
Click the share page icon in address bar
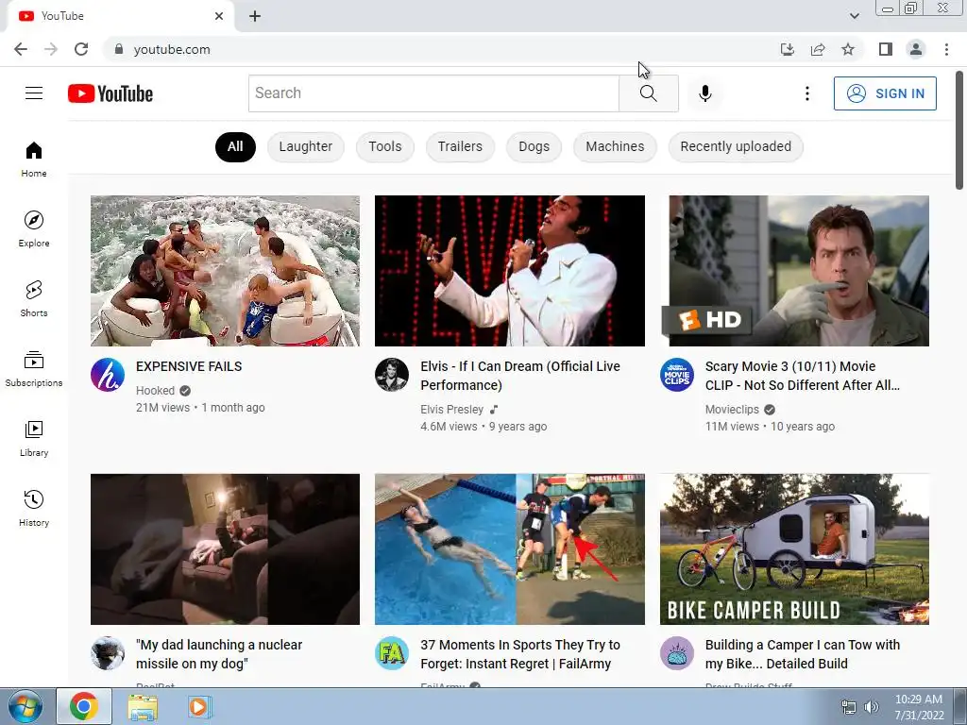818,49
